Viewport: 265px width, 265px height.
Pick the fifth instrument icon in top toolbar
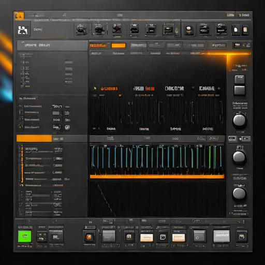[151, 29]
